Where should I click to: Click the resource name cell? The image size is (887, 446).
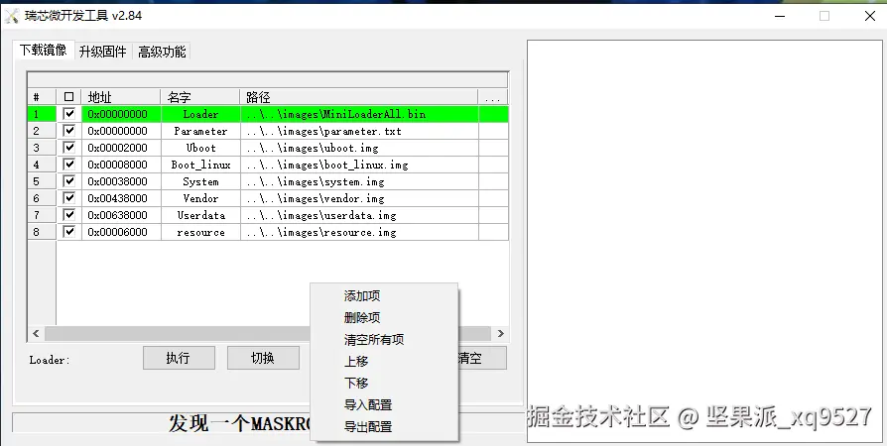point(200,232)
